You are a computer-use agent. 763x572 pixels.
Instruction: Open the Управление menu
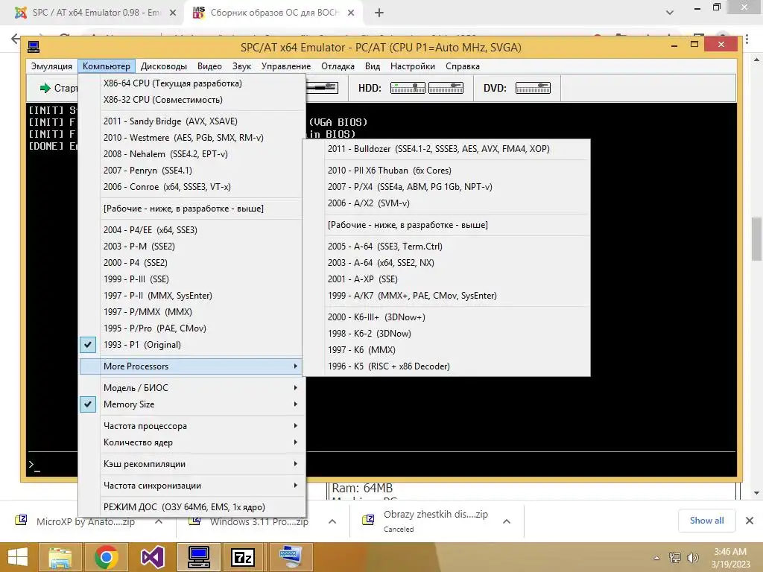click(286, 66)
